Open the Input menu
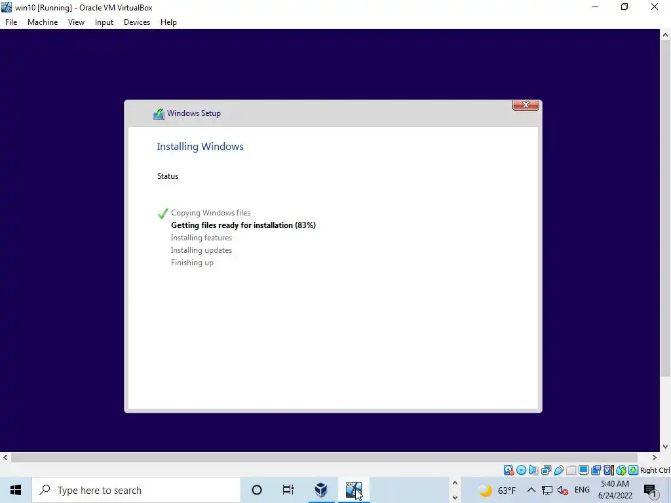This screenshot has height=503, width=671. point(104,22)
